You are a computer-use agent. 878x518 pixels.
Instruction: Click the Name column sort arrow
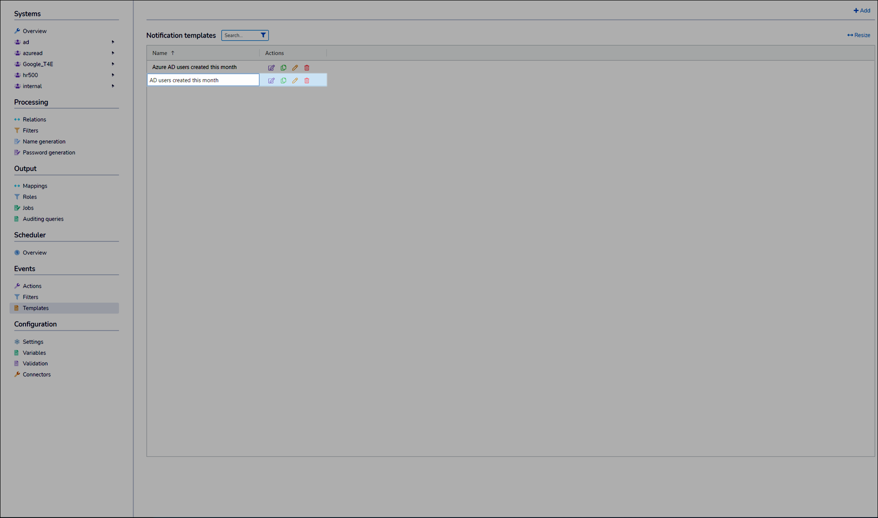tap(173, 53)
